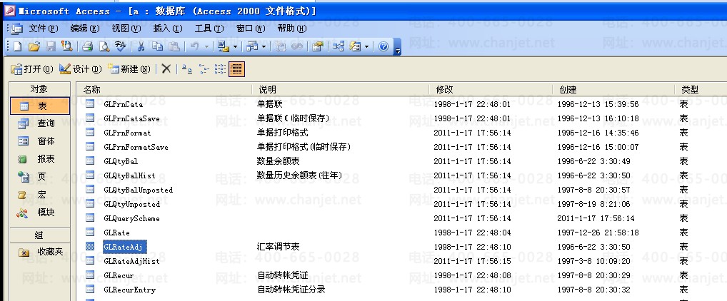Switch to Large Icons view
The height and width of the screenshot is (301, 727).
click(187, 69)
